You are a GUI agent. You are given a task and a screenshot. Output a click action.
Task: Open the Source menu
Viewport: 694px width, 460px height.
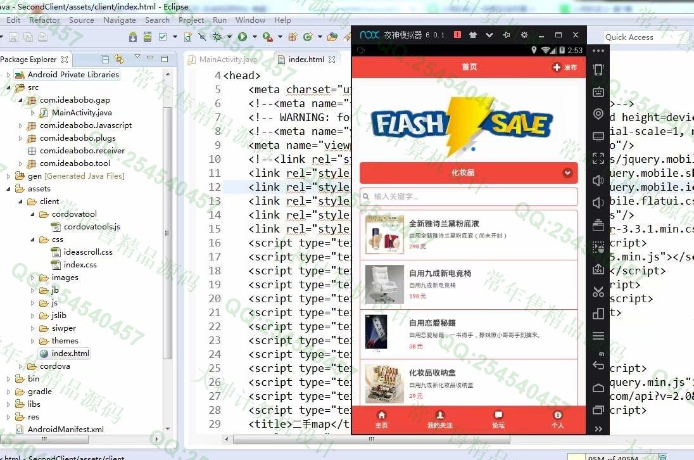tap(82, 20)
